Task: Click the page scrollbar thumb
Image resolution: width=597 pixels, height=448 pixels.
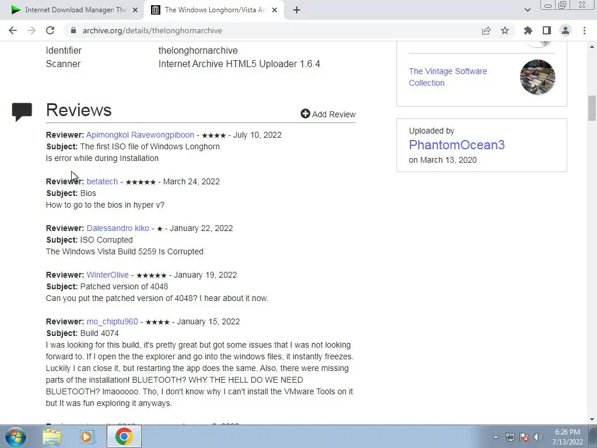Action: pyautogui.click(x=592, y=108)
